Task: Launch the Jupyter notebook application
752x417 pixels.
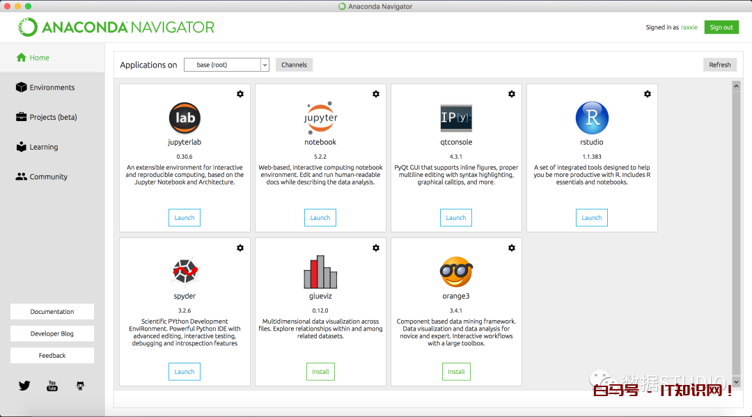Action: (320, 218)
